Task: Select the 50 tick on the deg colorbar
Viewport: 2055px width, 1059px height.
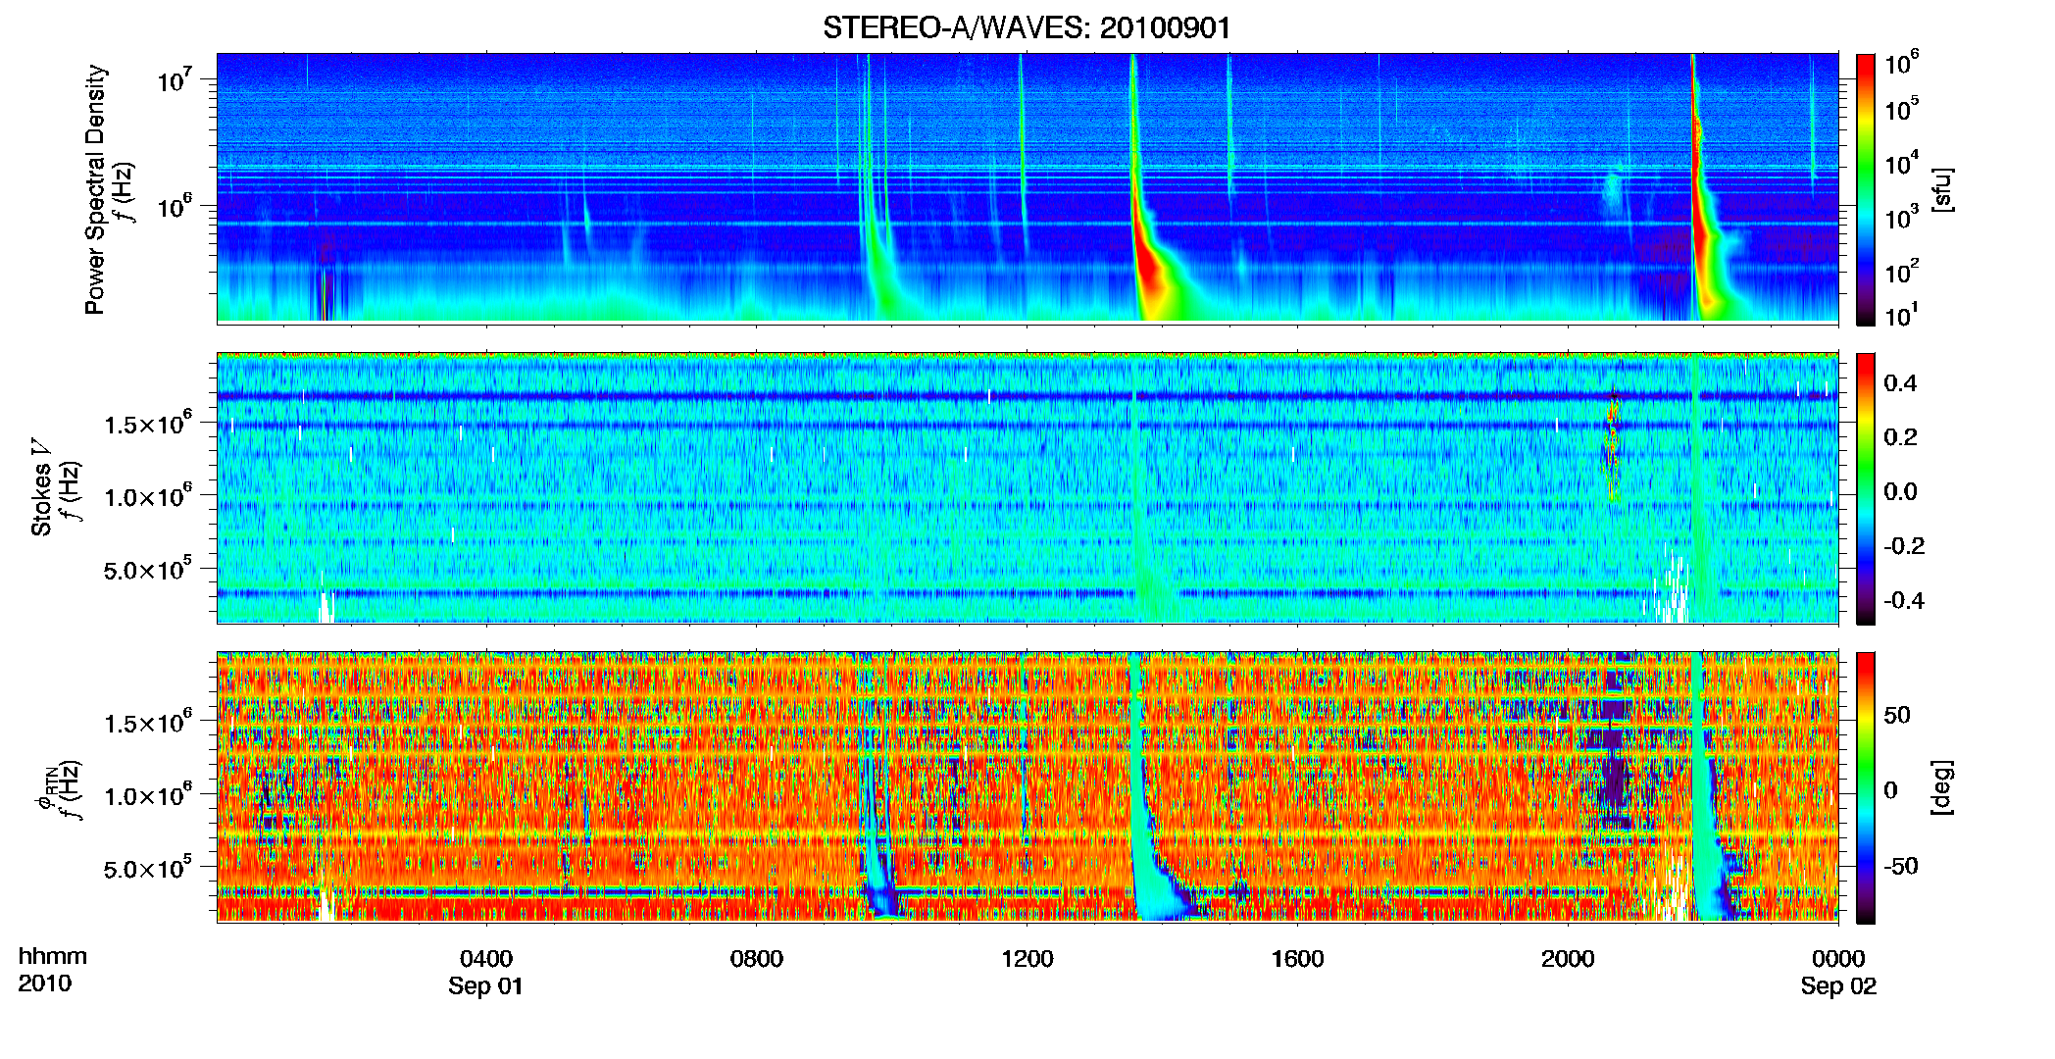Action: 1897,715
